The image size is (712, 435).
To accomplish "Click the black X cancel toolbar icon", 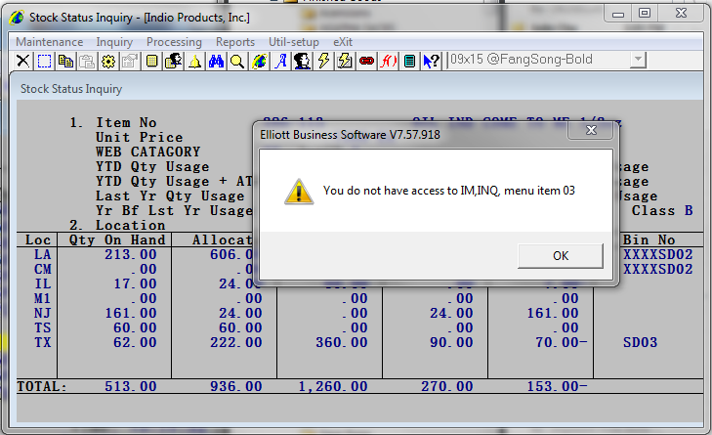I will (x=22, y=61).
